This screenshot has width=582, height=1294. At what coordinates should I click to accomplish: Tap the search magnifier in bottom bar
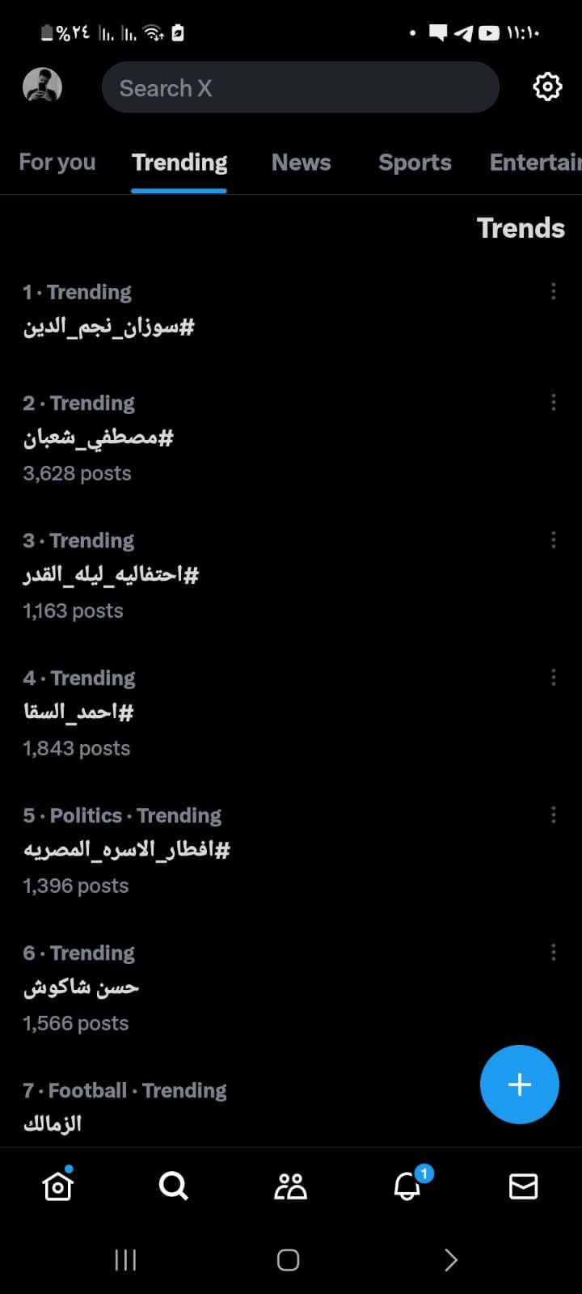click(174, 1186)
